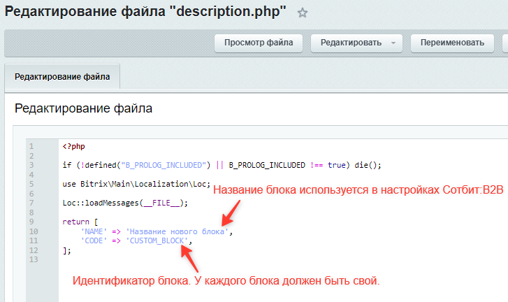The image size is (508, 302).
Task: Click line number 1 in the gutter
Action: (x=31, y=146)
